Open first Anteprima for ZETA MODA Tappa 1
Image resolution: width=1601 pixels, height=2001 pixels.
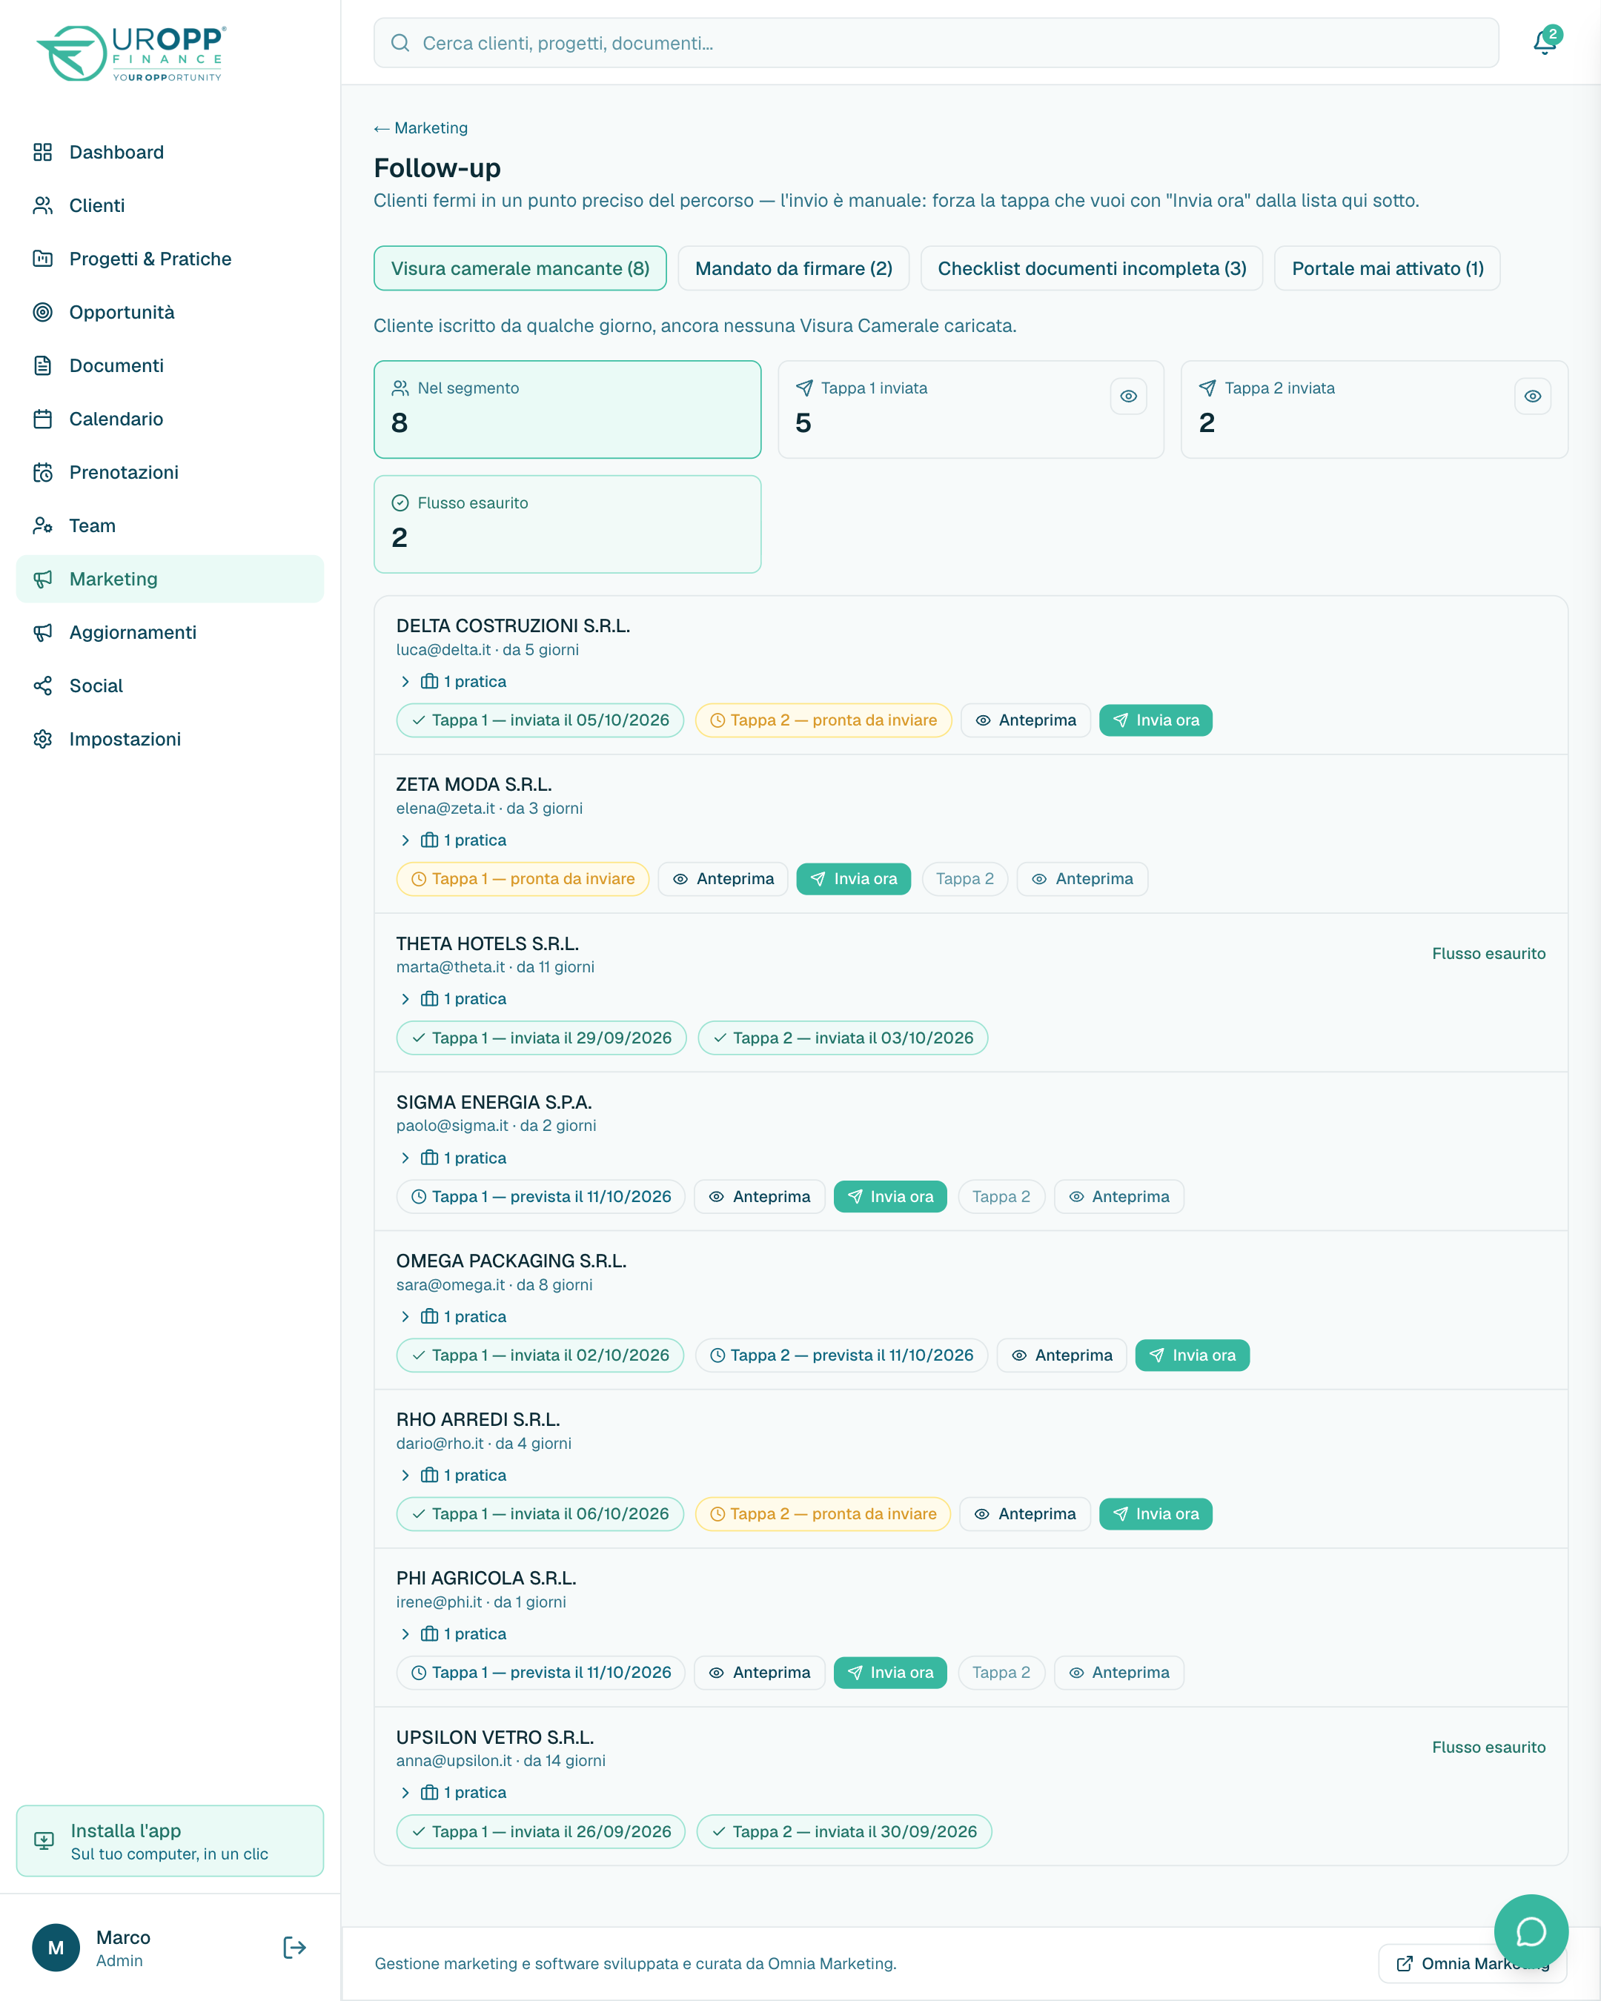(723, 879)
